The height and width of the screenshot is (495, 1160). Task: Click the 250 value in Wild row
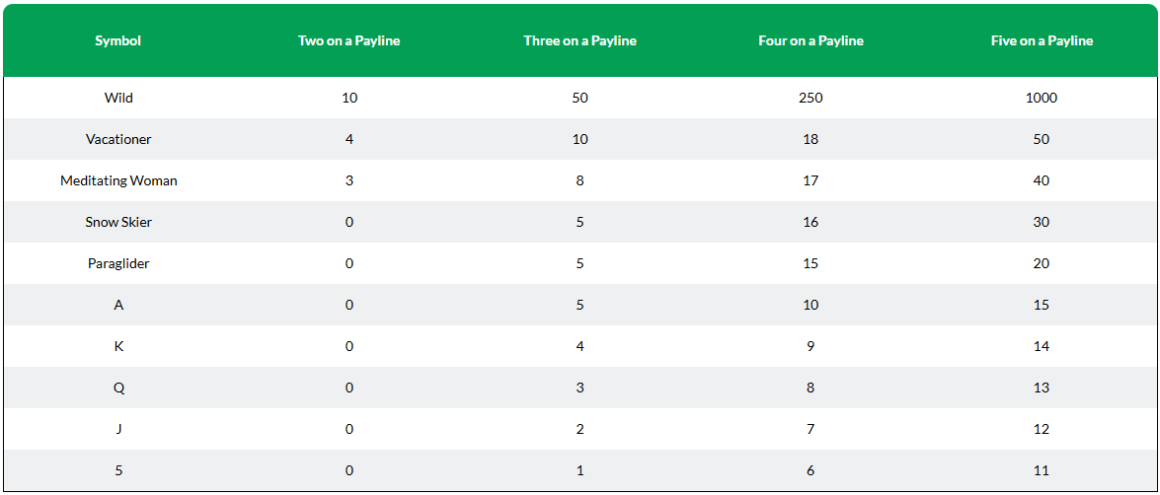811,98
